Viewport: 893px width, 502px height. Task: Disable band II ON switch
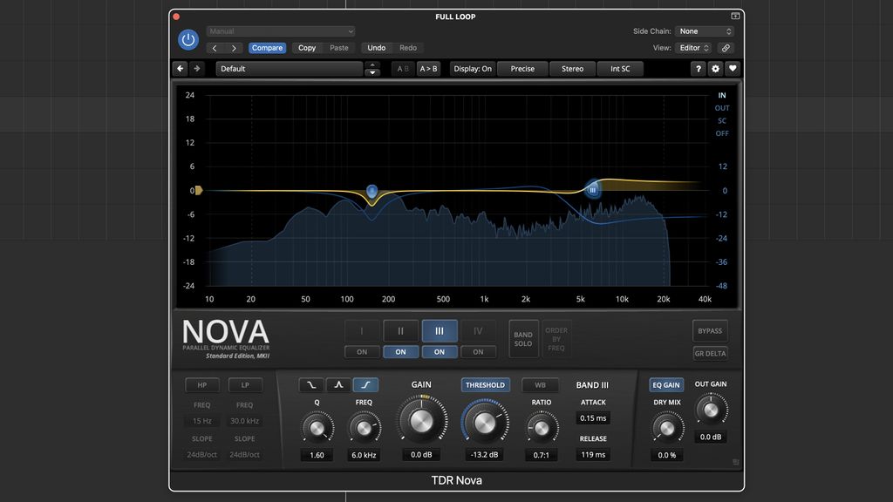(x=400, y=352)
